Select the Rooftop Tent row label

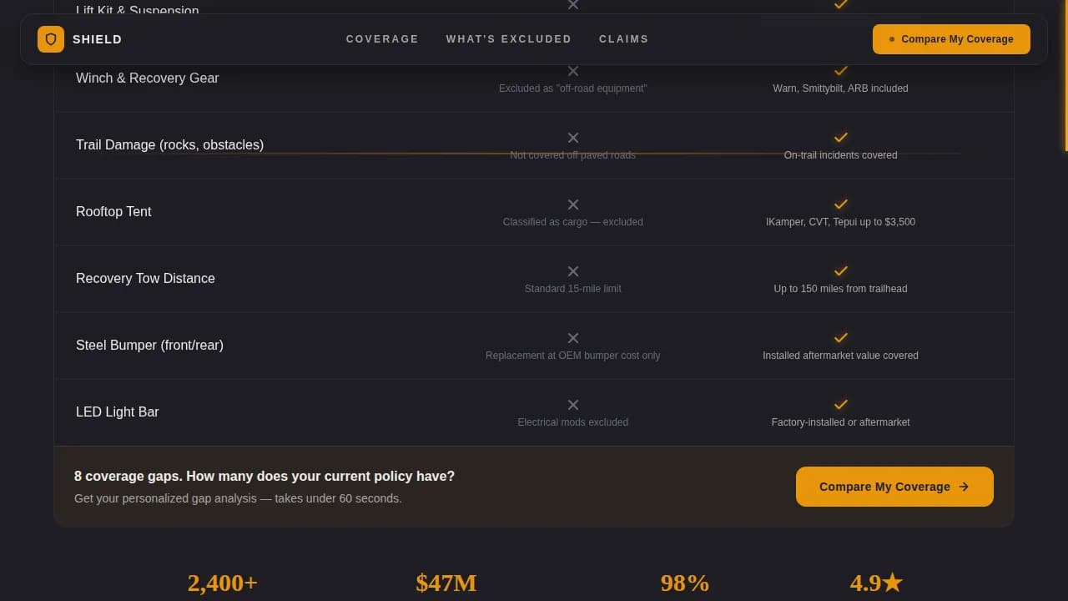point(113,211)
